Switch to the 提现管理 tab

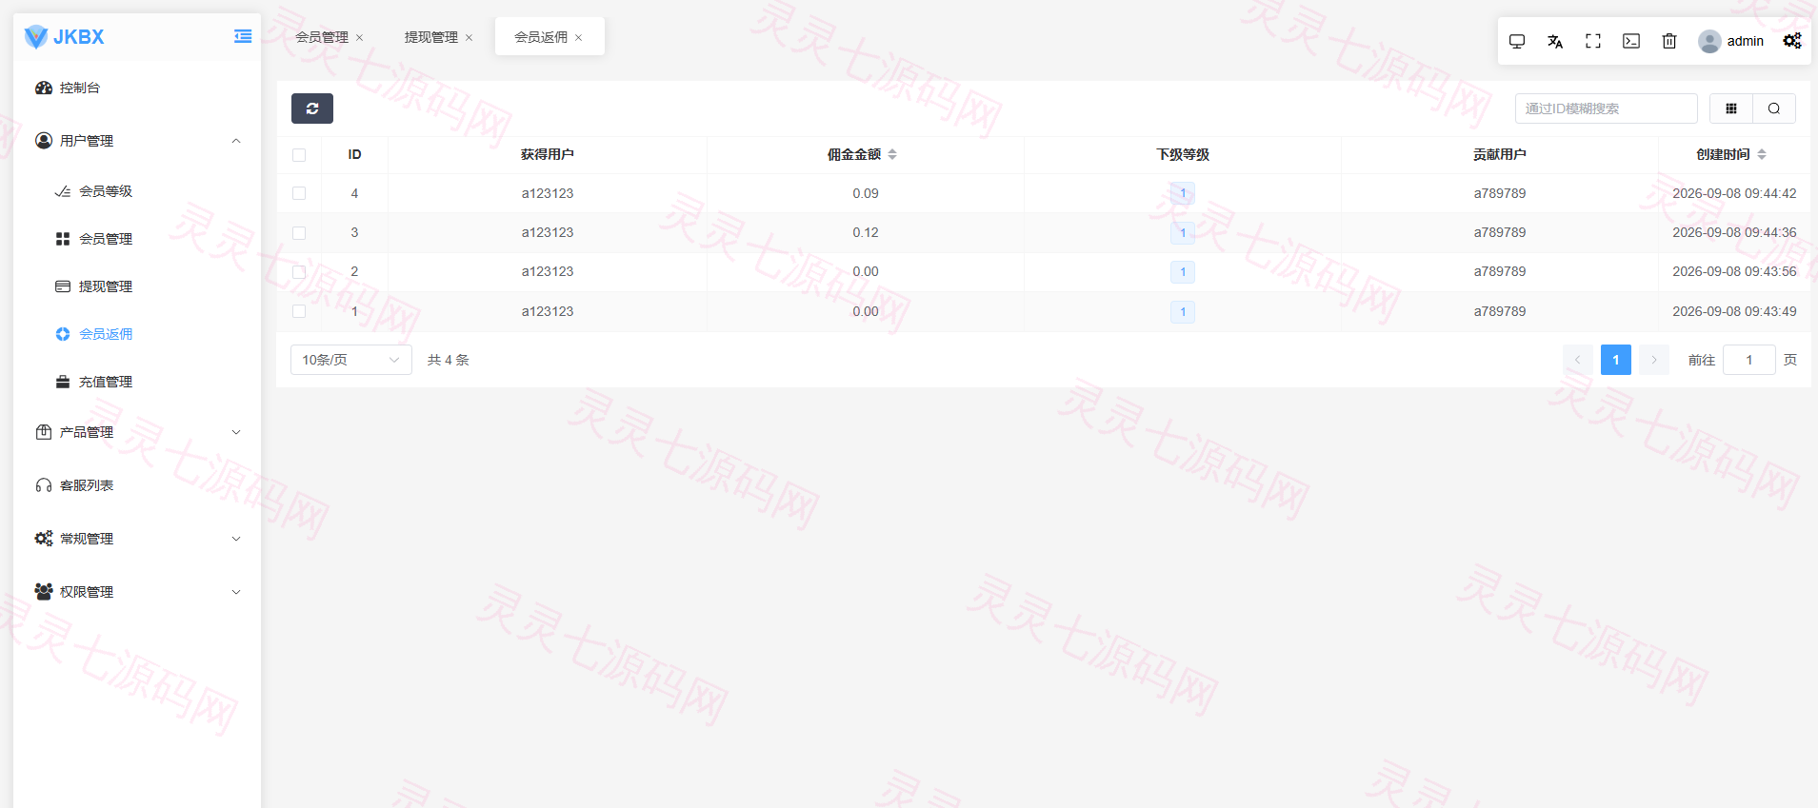[431, 37]
